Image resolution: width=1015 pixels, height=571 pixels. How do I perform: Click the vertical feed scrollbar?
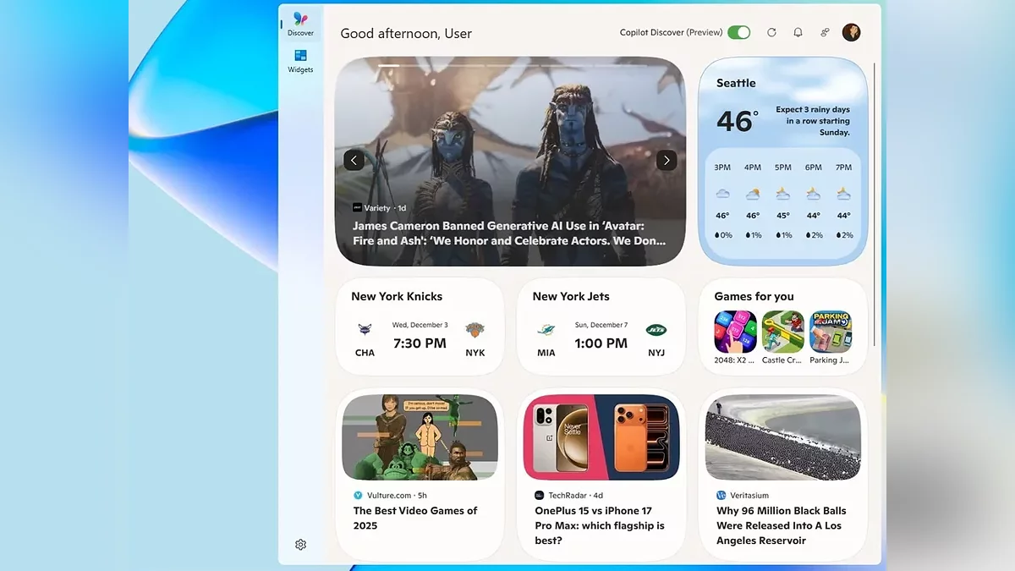click(x=874, y=205)
